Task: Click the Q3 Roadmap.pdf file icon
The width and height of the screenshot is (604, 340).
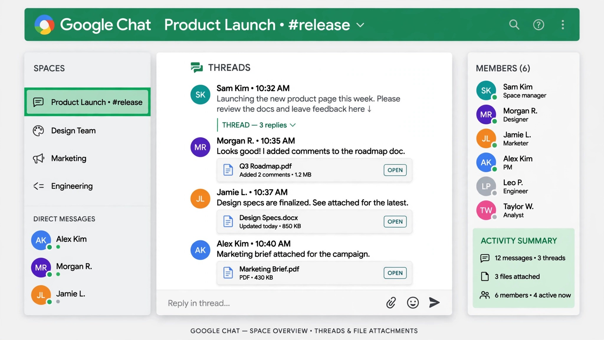Action: click(228, 170)
